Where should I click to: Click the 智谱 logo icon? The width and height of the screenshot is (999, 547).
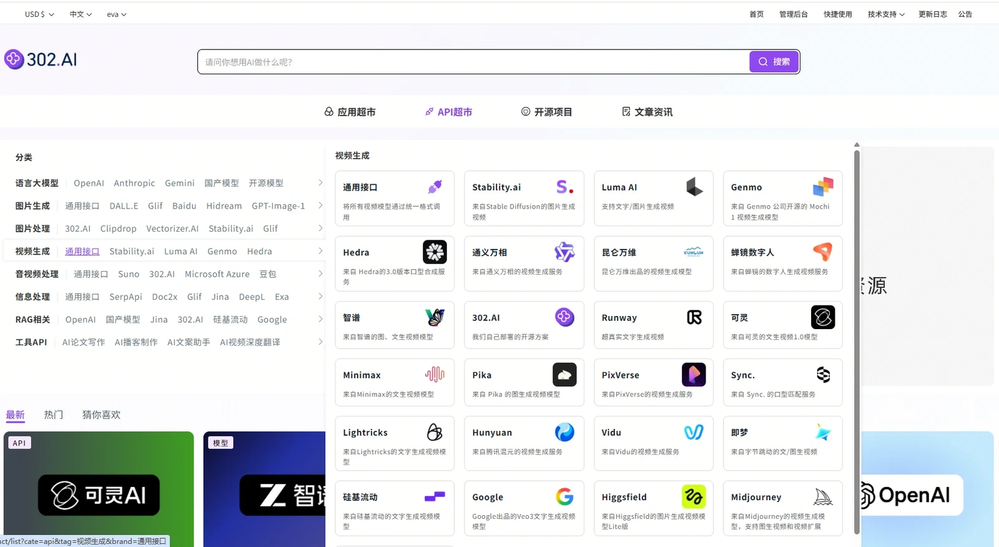pyautogui.click(x=435, y=317)
